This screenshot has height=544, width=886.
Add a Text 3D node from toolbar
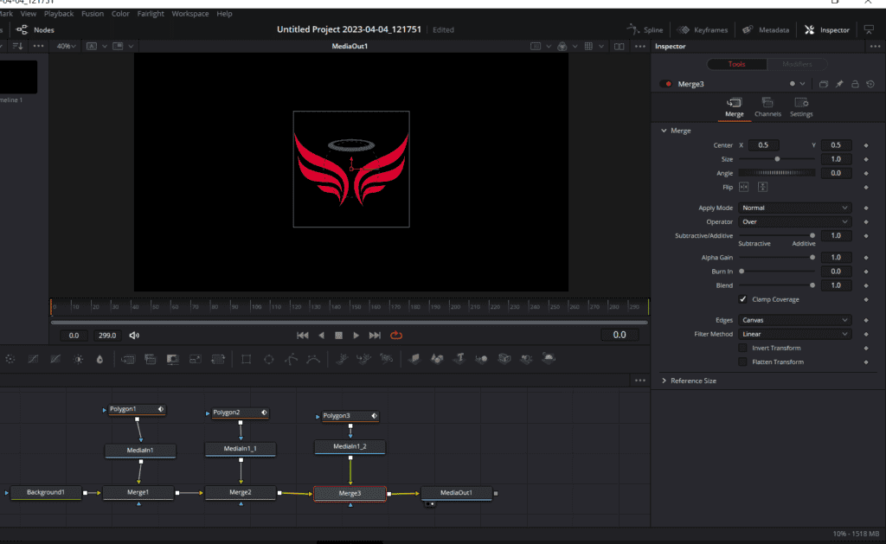coord(459,359)
